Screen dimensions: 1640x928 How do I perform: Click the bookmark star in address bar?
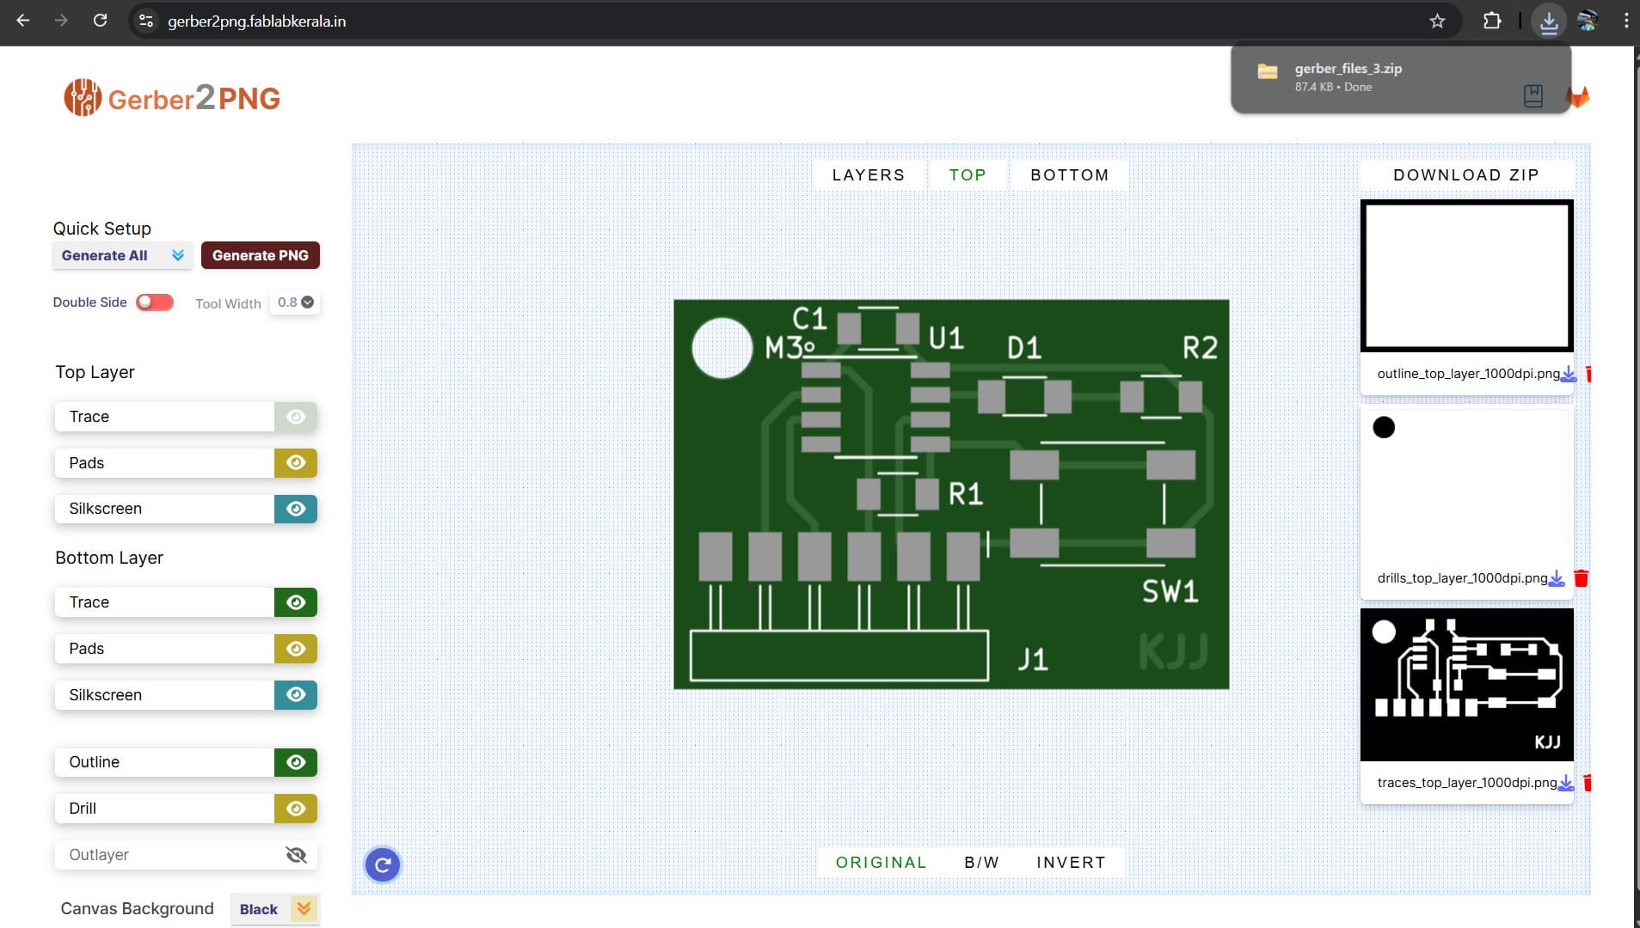tap(1436, 21)
